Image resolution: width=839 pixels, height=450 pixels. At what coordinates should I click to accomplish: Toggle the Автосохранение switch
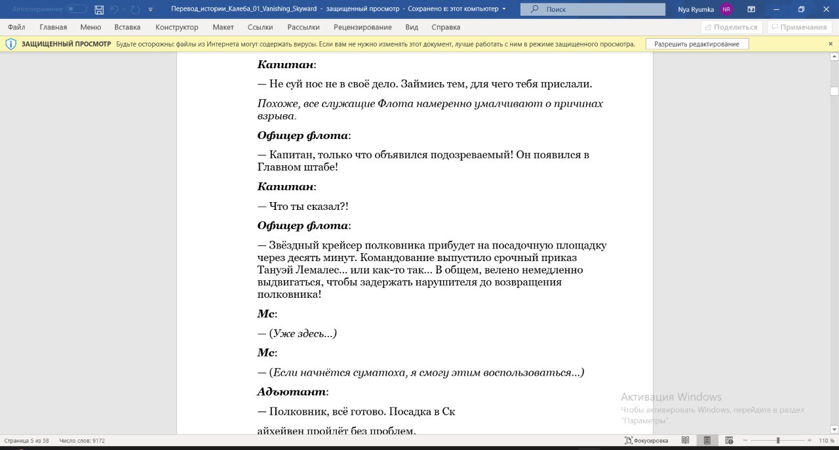click(x=77, y=9)
